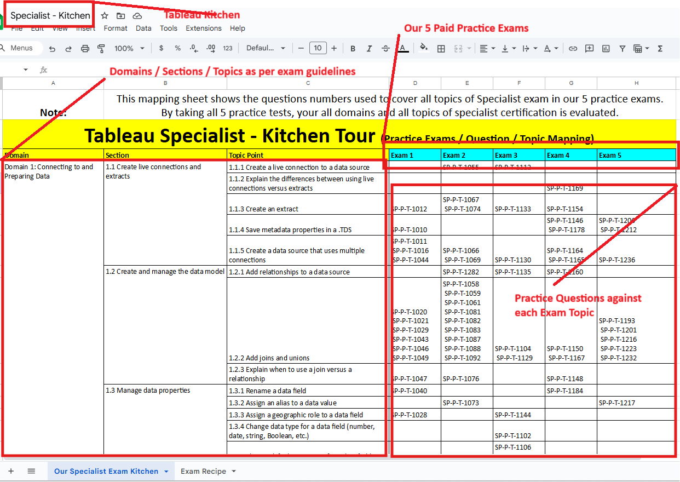This screenshot has height=482, width=680.
Task: Click the Exam 2 header cell
Action: click(x=467, y=155)
